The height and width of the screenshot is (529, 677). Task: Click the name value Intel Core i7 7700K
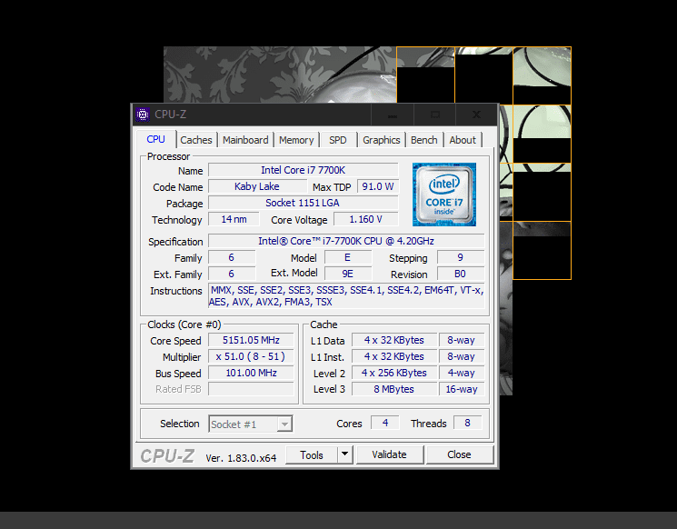click(304, 170)
